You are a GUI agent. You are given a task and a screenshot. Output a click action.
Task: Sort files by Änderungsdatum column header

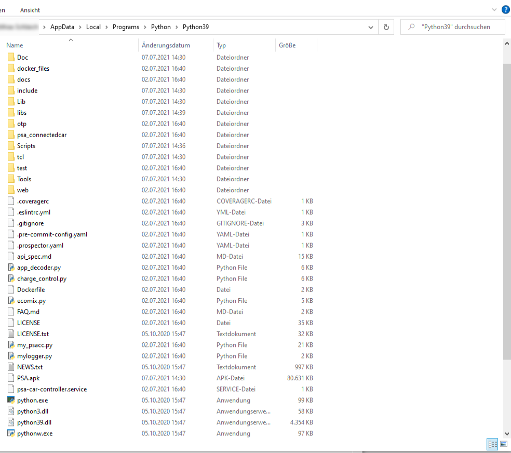pos(166,45)
